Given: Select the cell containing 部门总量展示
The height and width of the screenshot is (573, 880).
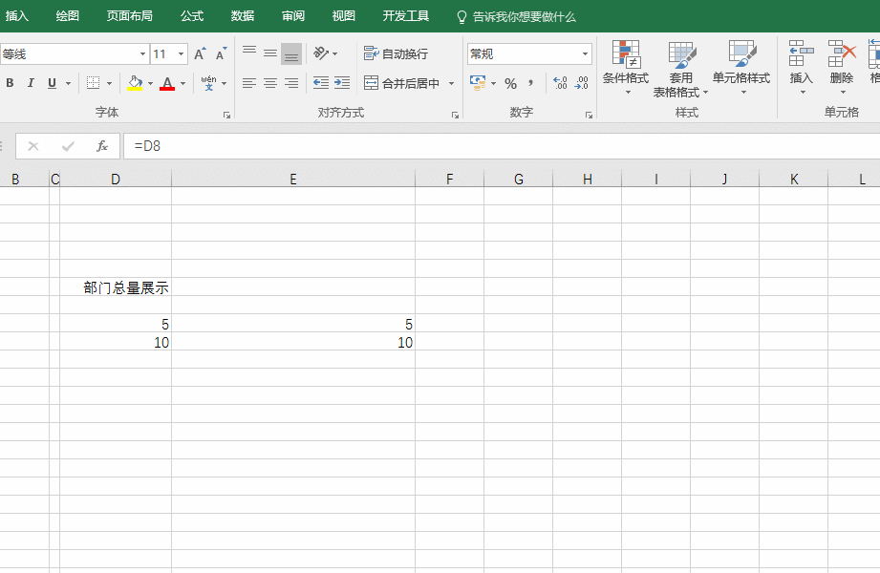Looking at the screenshot, I should coord(116,287).
